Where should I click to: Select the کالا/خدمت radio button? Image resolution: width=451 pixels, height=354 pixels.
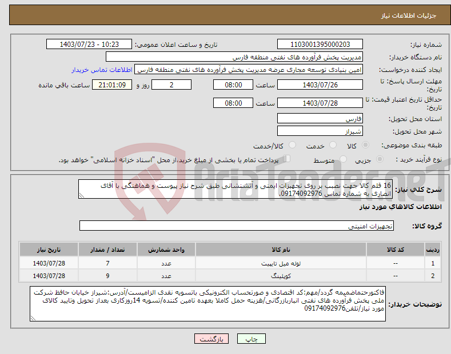(x=292, y=145)
